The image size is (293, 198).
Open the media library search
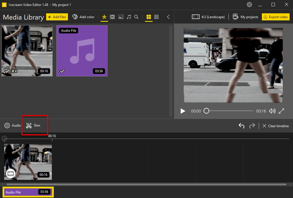(136, 17)
